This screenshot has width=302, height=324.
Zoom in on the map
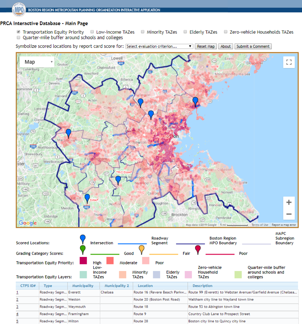click(289, 203)
